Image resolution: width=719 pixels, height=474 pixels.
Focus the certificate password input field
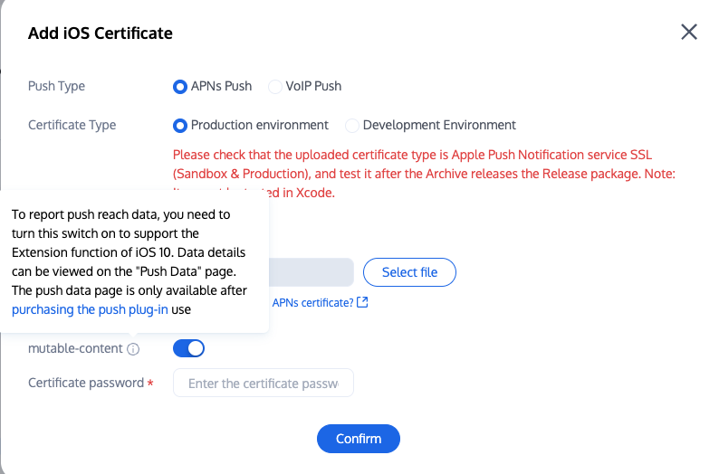263,384
